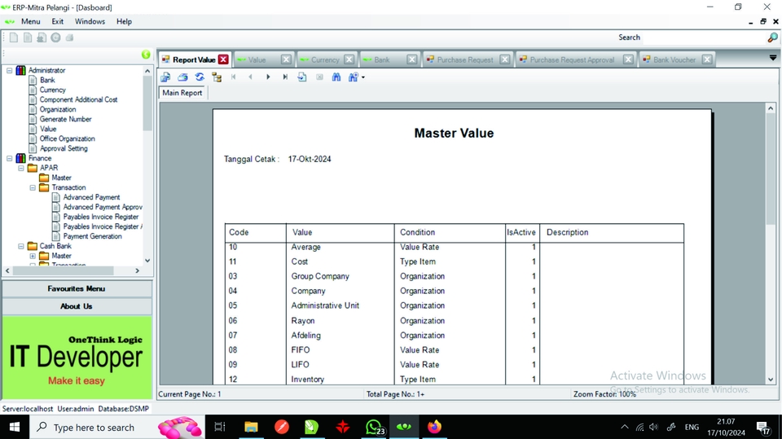
Task: Click into the Search input field
Action: tap(704, 37)
